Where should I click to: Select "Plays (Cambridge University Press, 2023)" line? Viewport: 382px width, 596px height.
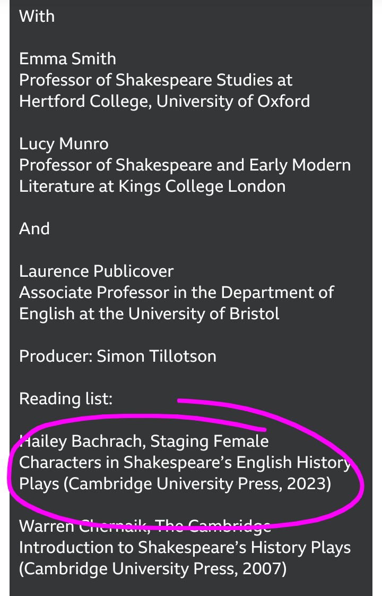175,484
